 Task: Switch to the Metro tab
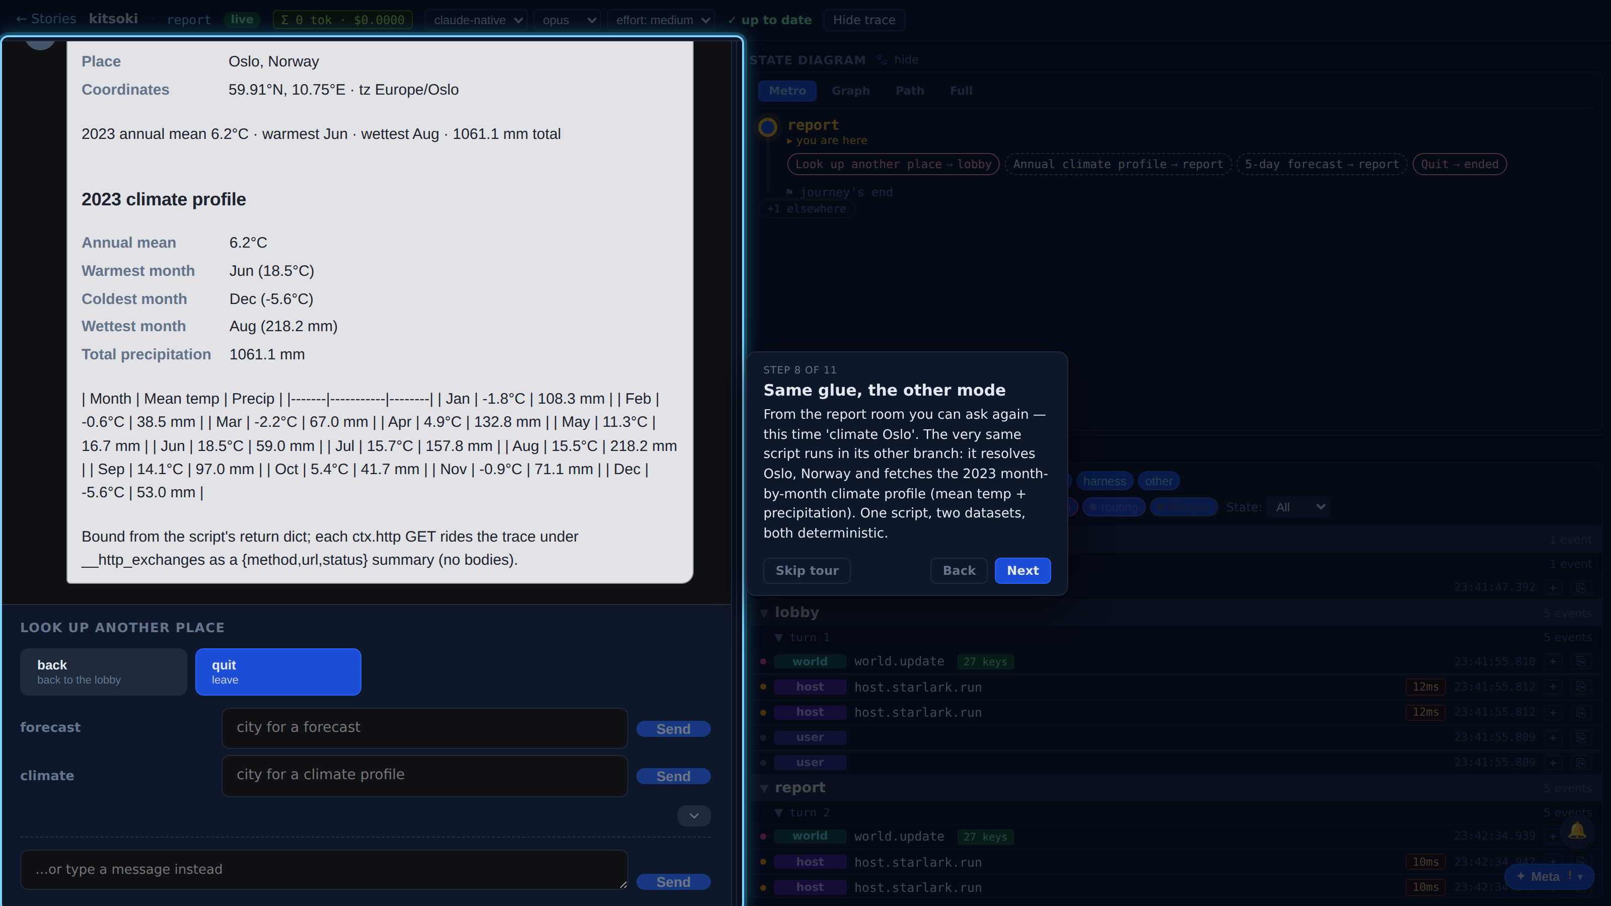point(787,91)
